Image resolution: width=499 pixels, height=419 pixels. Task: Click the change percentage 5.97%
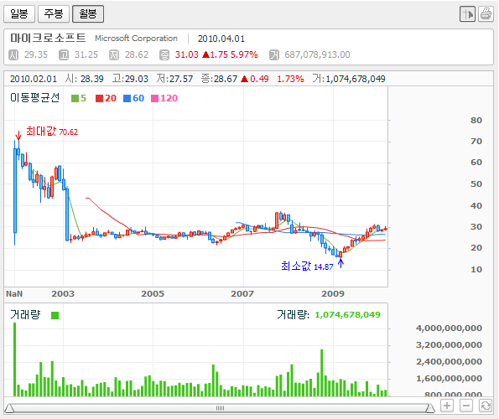pos(244,54)
